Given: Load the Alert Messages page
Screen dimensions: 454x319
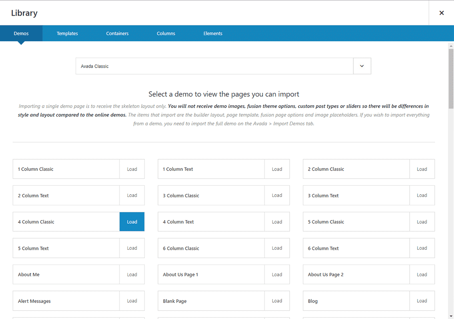Looking at the screenshot, I should [x=132, y=301].
